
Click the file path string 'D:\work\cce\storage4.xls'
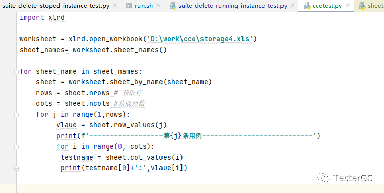click(x=200, y=39)
